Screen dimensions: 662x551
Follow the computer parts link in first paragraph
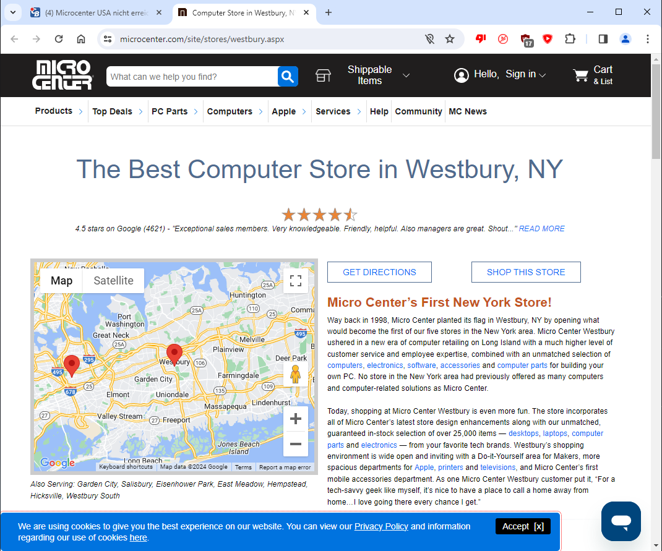tap(522, 365)
